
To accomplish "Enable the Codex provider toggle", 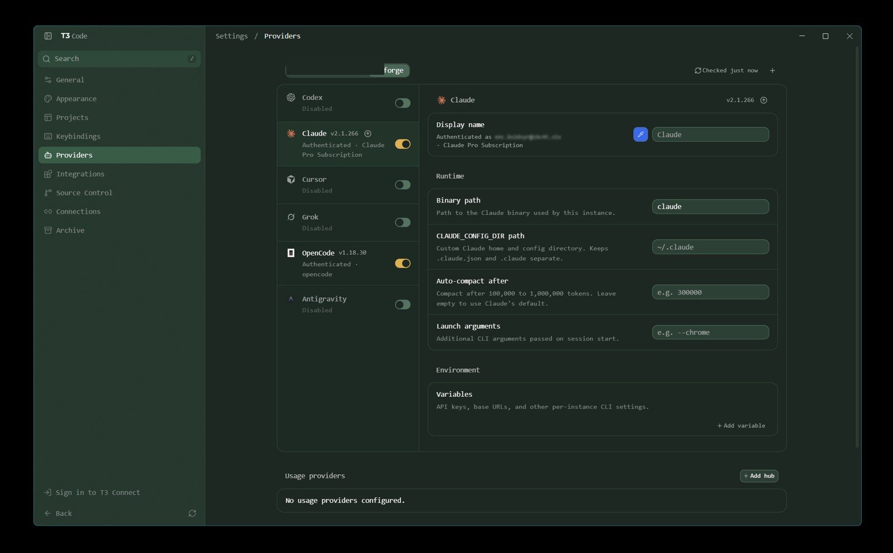I will pyautogui.click(x=402, y=103).
